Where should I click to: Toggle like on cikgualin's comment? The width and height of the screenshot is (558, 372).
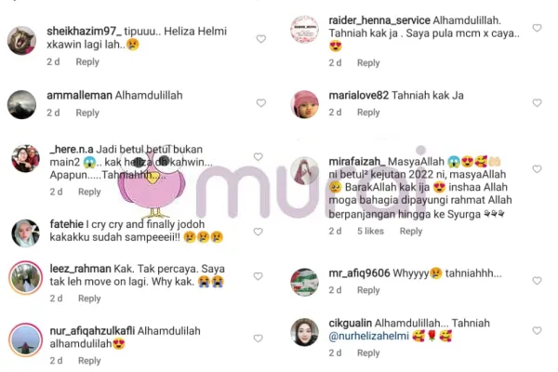point(537,330)
